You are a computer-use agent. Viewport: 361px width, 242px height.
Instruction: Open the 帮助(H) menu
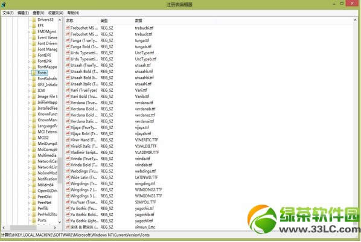[x=73, y=13]
